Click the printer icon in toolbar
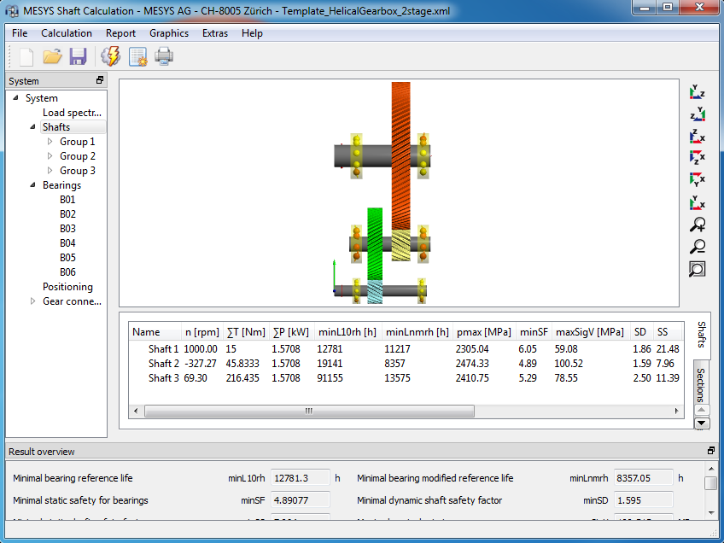724x543 pixels. coord(164,57)
